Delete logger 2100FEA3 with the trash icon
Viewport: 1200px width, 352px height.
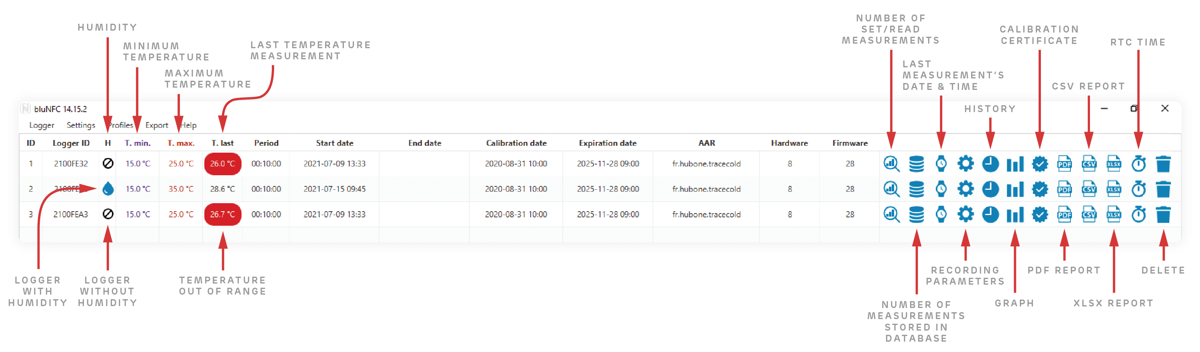1163,214
